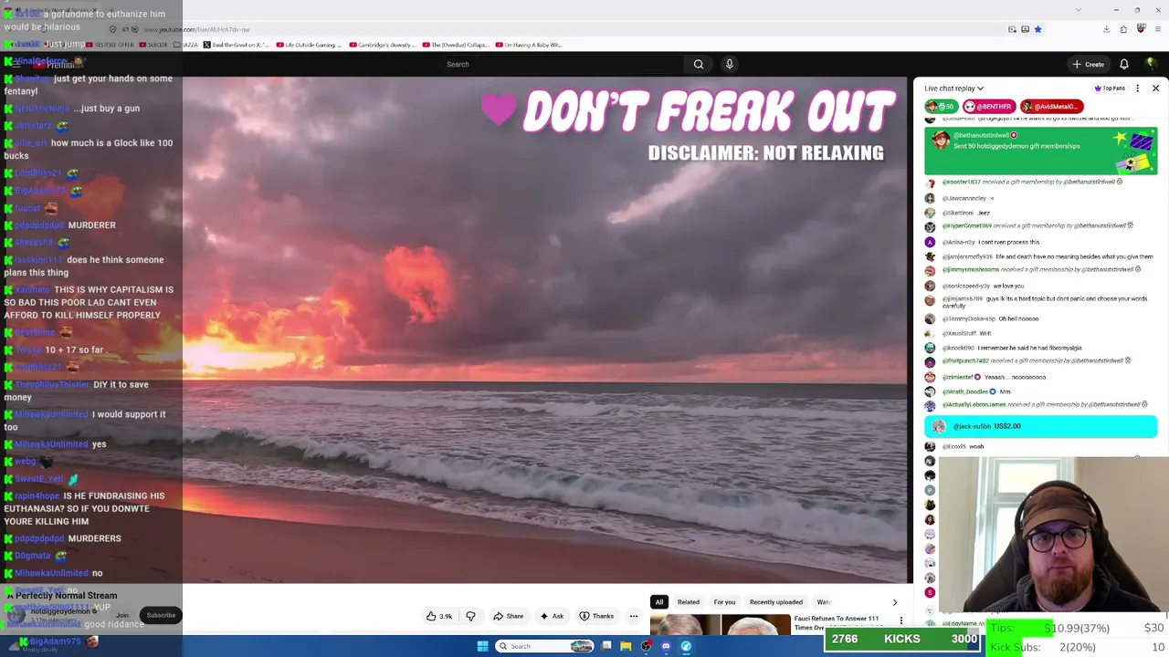
Task: Join the channel membership
Action: tap(122, 615)
